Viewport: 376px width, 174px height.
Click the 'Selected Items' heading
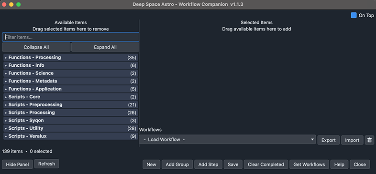[x=256, y=22]
